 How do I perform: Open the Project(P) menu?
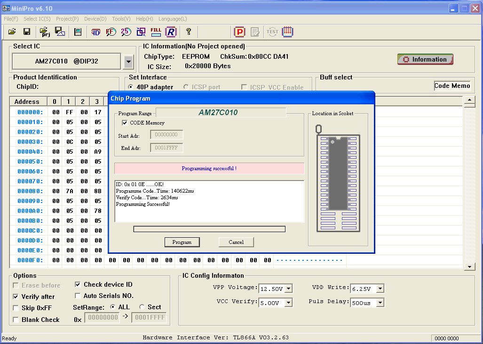pyautogui.click(x=67, y=19)
